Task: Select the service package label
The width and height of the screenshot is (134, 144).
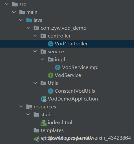Action: tap(56, 52)
